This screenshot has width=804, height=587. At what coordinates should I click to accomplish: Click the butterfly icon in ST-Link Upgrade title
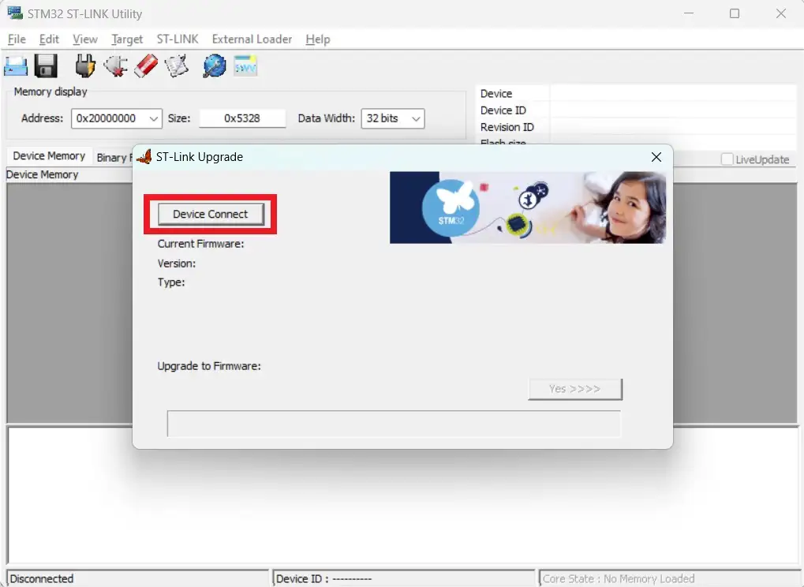(x=144, y=157)
